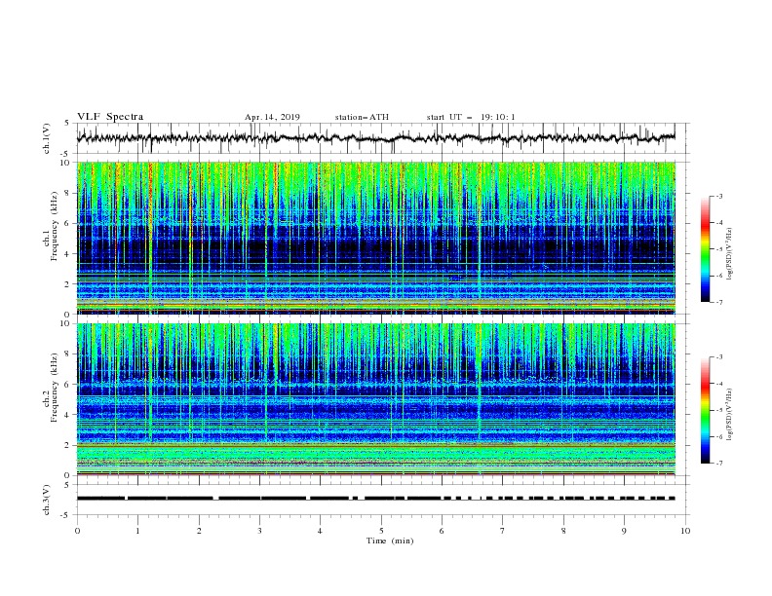The image size is (772, 596).
Task: Click the '-3' tick on the upper colorbar
Action: [x=718, y=196]
